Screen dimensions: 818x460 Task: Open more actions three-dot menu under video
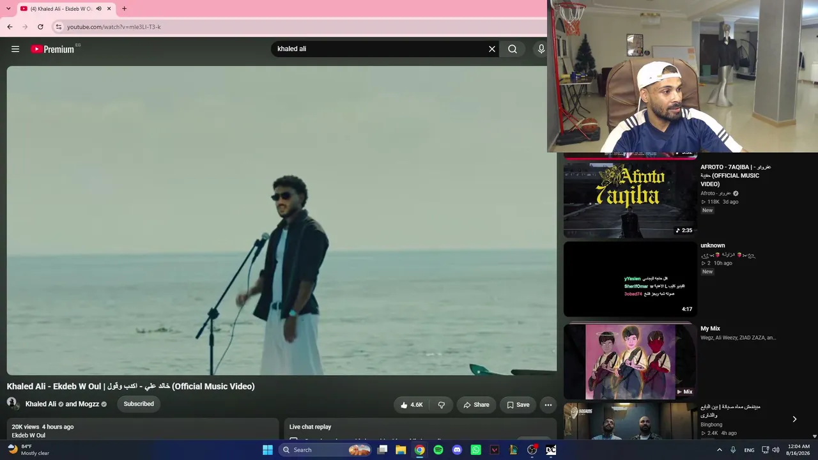click(x=548, y=404)
